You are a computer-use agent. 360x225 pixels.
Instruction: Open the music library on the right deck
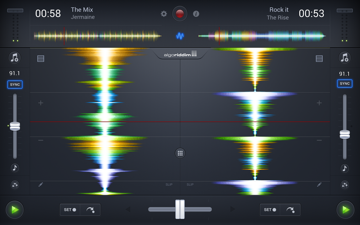[x=344, y=58]
